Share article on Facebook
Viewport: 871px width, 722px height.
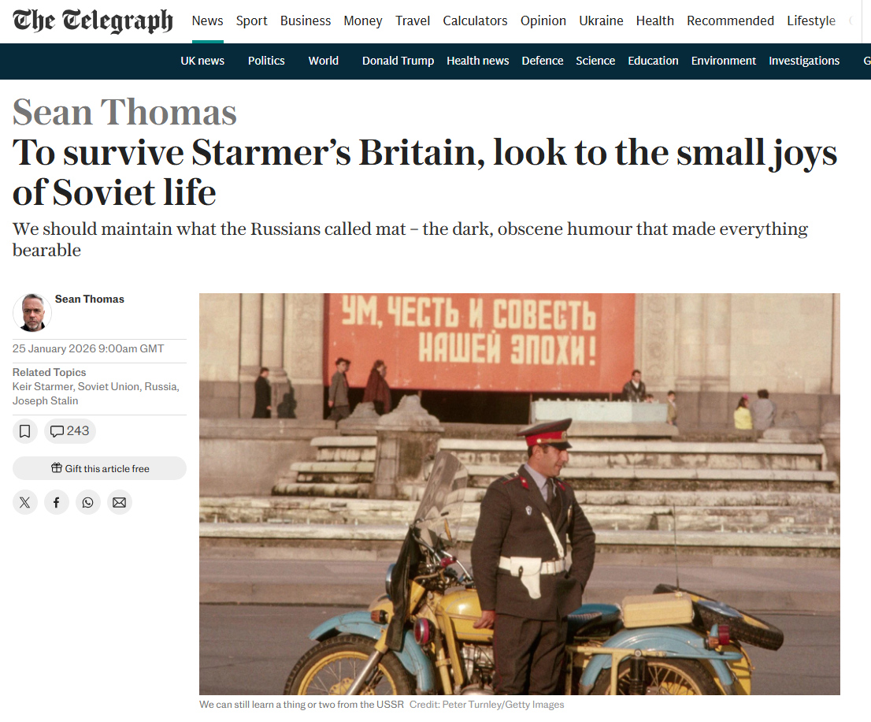(57, 502)
